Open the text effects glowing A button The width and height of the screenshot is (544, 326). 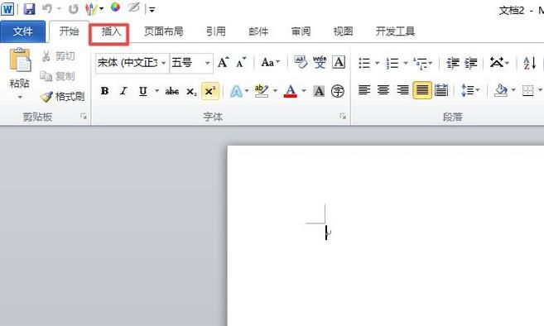pos(236,91)
